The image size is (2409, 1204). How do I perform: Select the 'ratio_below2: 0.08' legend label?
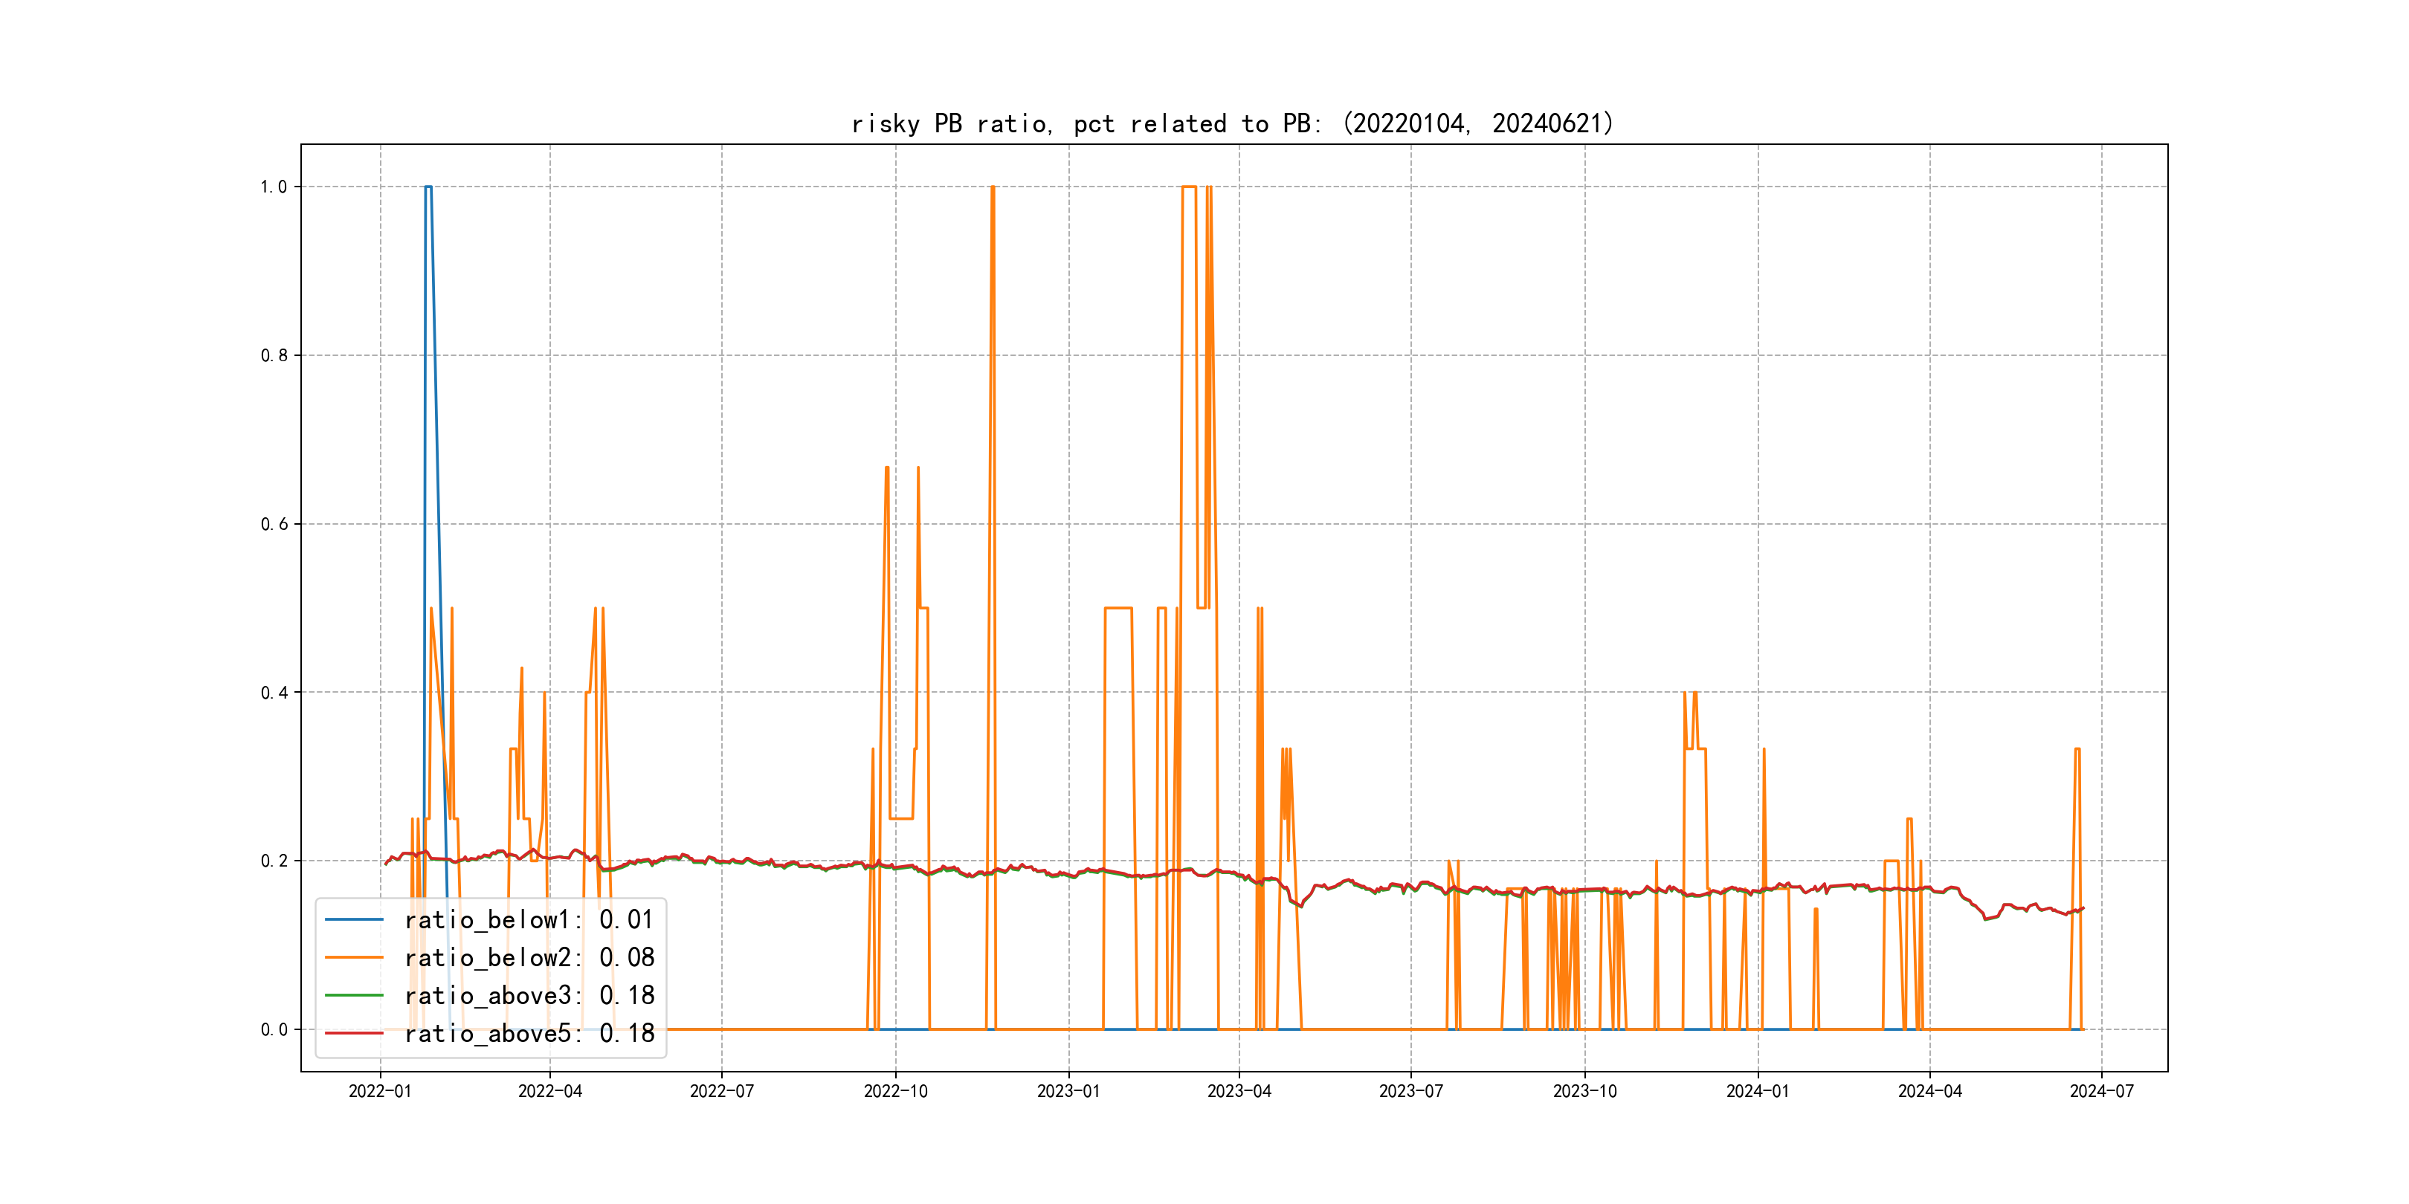(529, 957)
